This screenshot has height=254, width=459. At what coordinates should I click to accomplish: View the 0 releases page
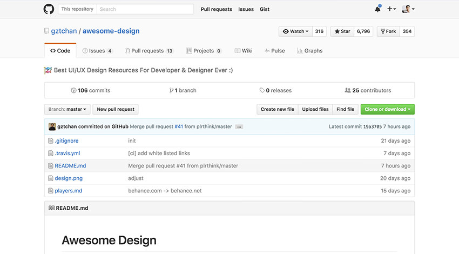pos(275,91)
